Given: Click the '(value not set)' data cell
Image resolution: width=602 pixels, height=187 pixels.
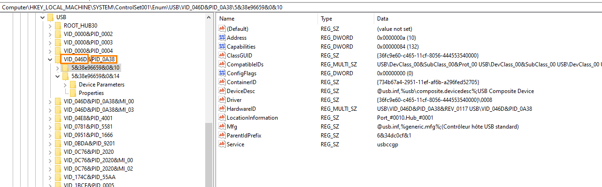Looking at the screenshot, I should pos(395,29).
